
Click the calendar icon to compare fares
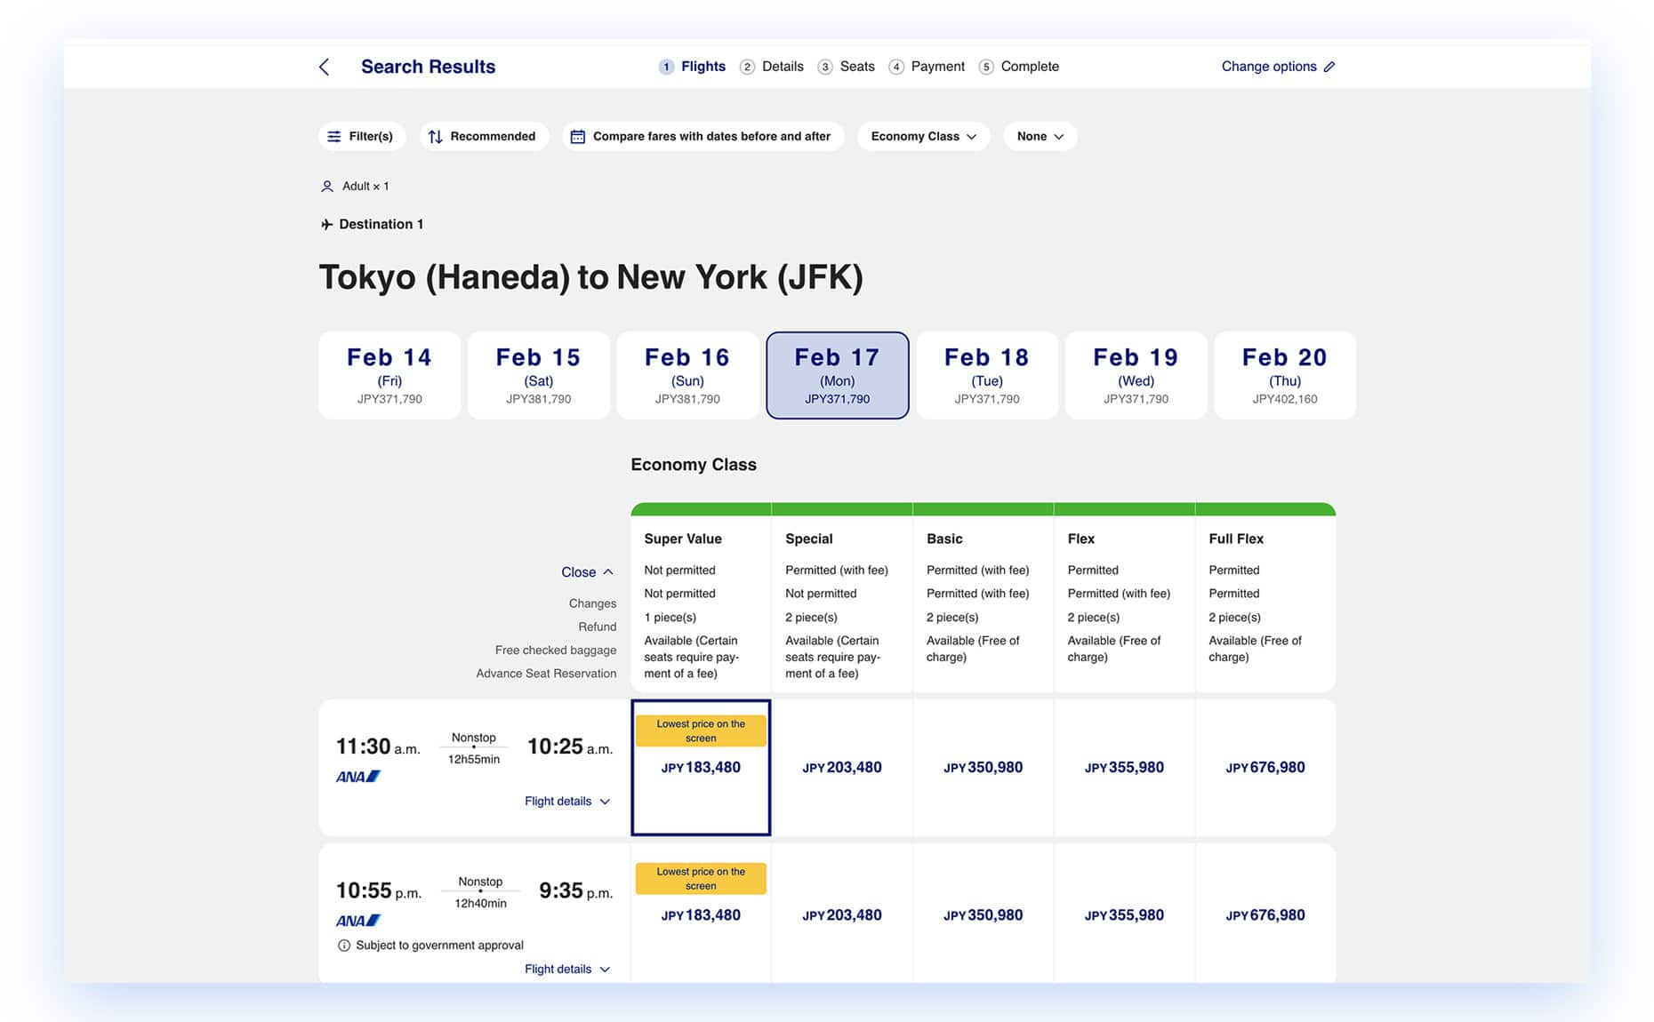[x=577, y=137]
